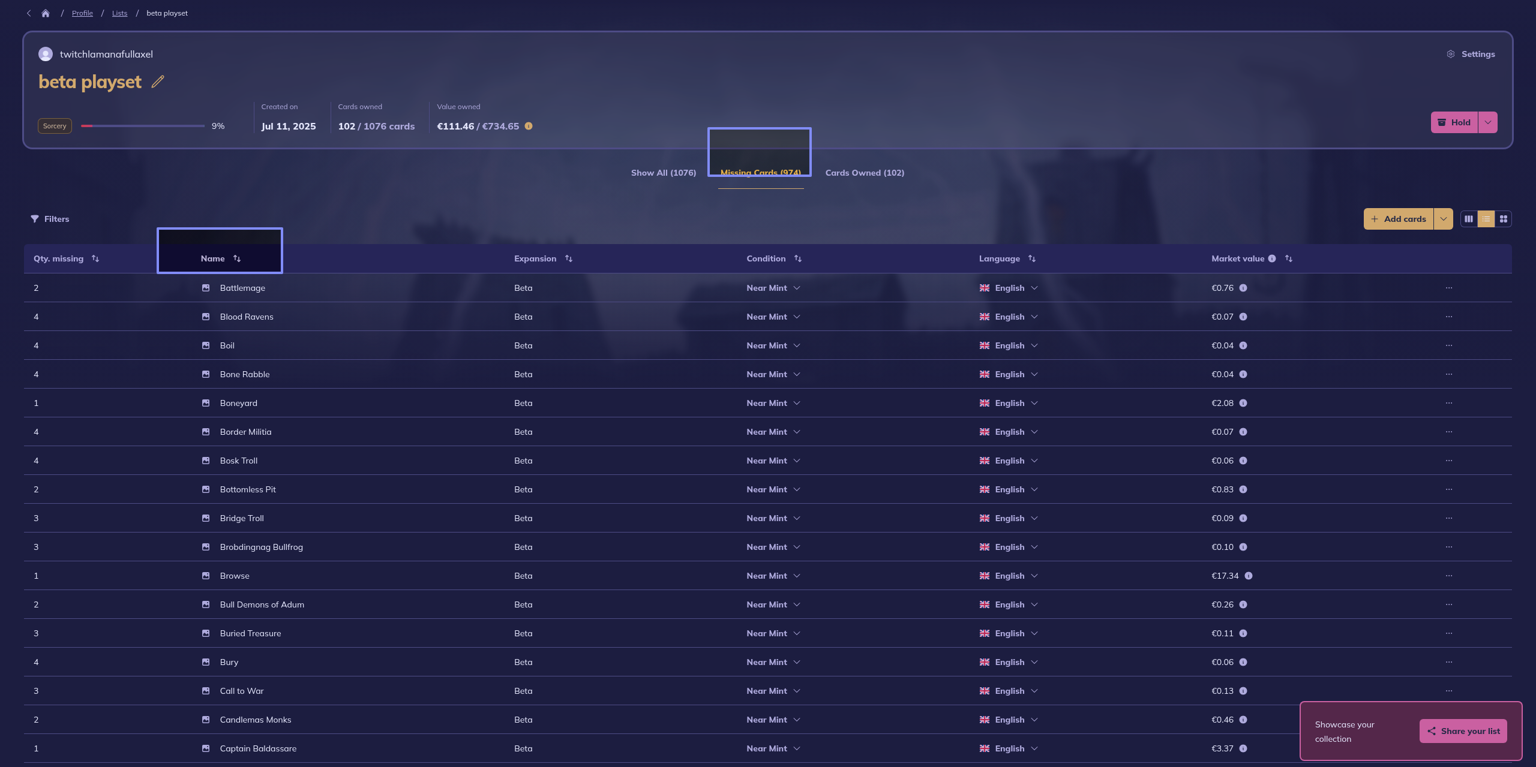Click Share your list button
The image size is (1536, 767).
tap(1463, 731)
